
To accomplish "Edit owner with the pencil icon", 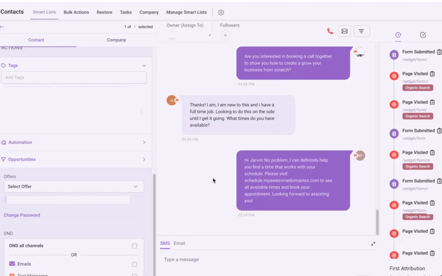I will click(x=209, y=35).
